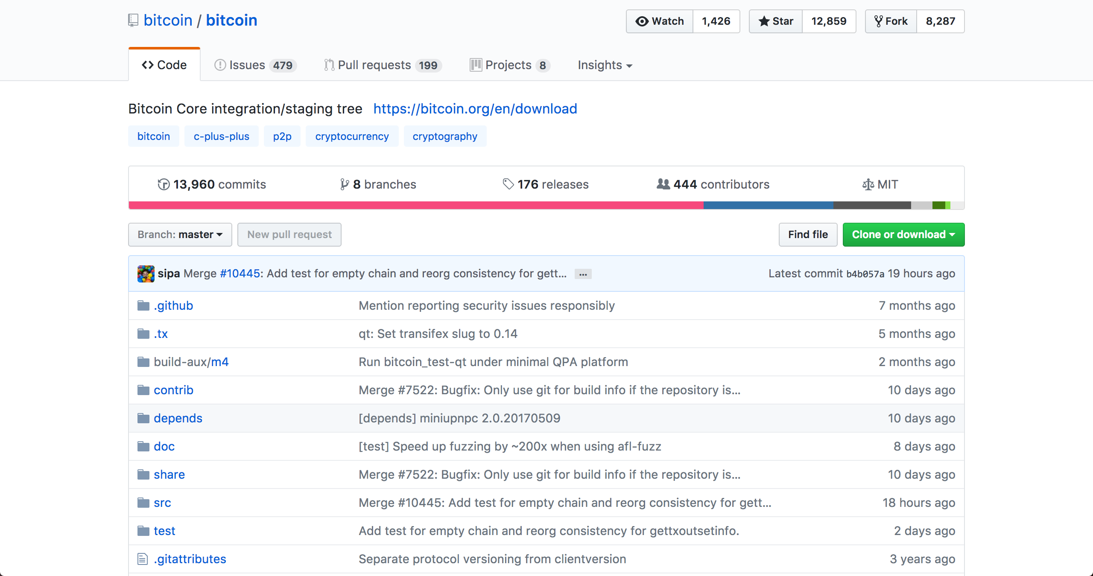
Task: Click the contributors people icon
Action: coord(663,184)
